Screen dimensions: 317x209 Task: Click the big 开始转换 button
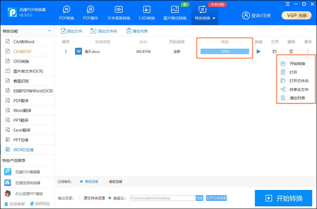click(284, 198)
